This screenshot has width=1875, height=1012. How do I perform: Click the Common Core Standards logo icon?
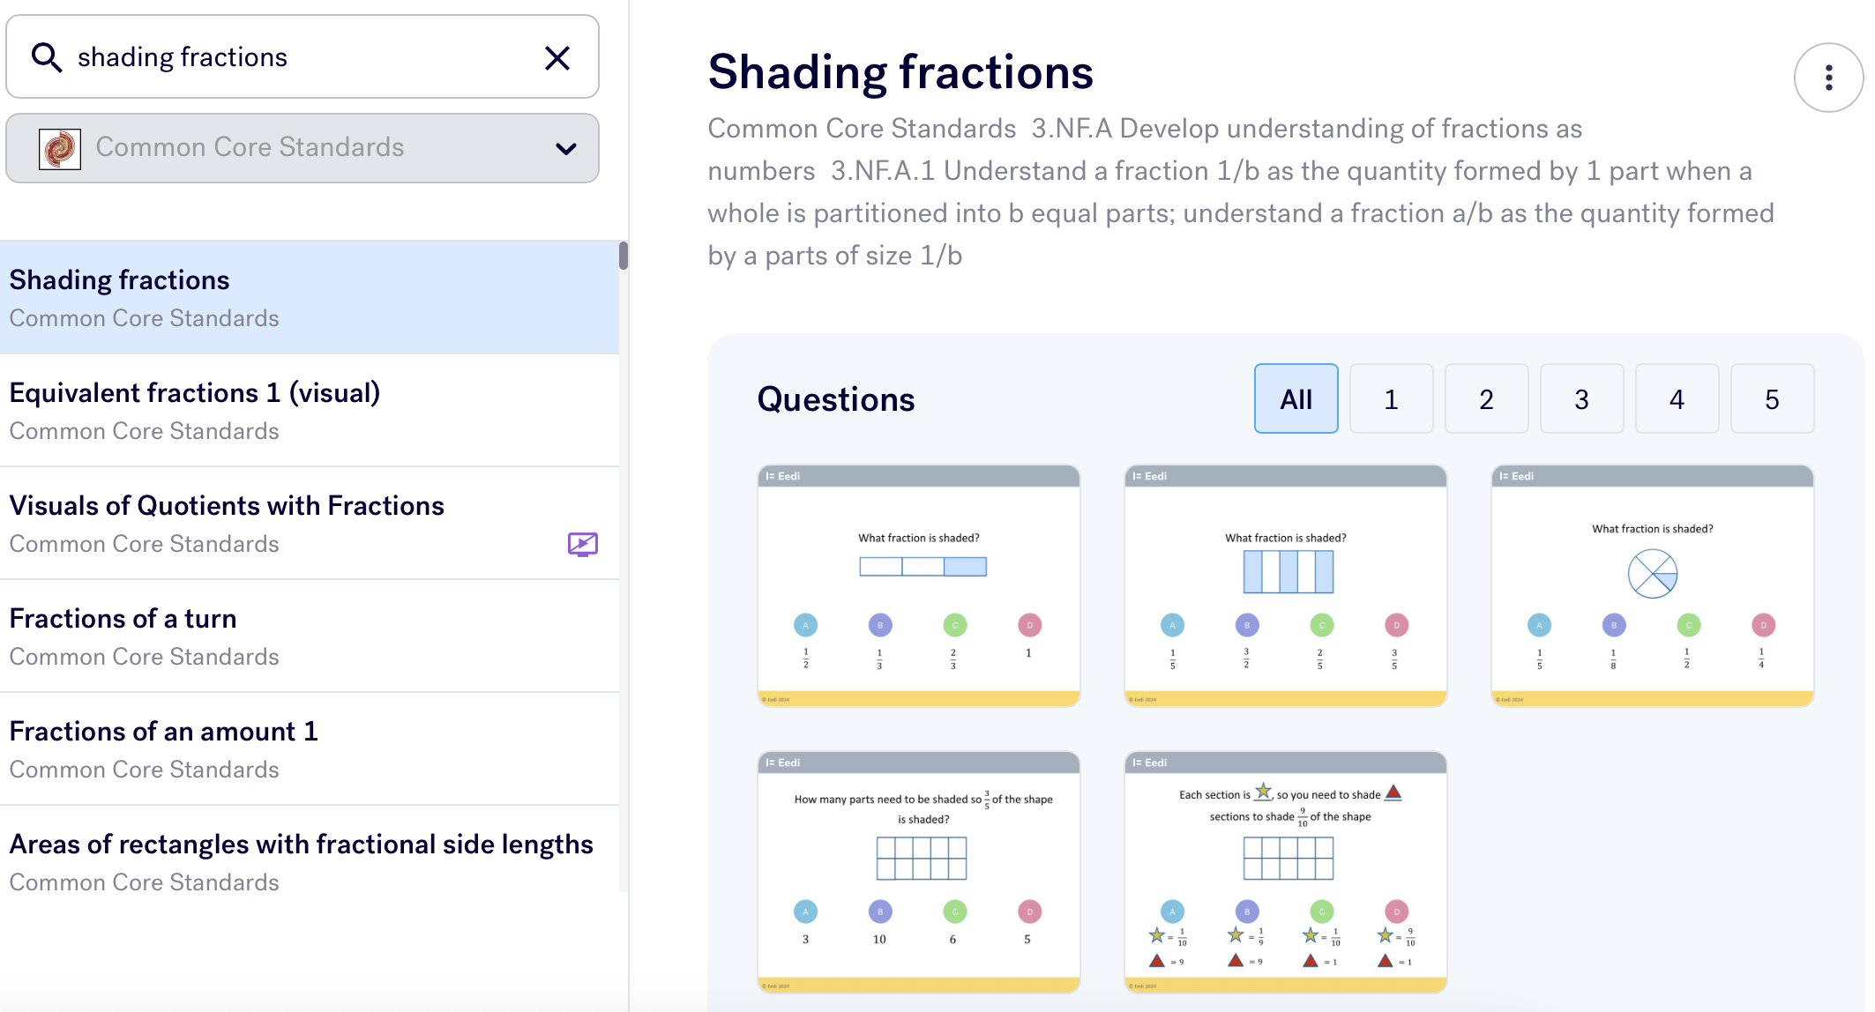pos(60,148)
